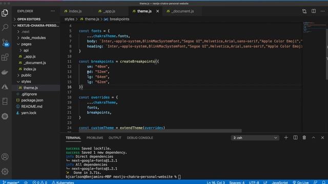Expand the public folder
This screenshot has width=328, height=184.
(x=26, y=75)
